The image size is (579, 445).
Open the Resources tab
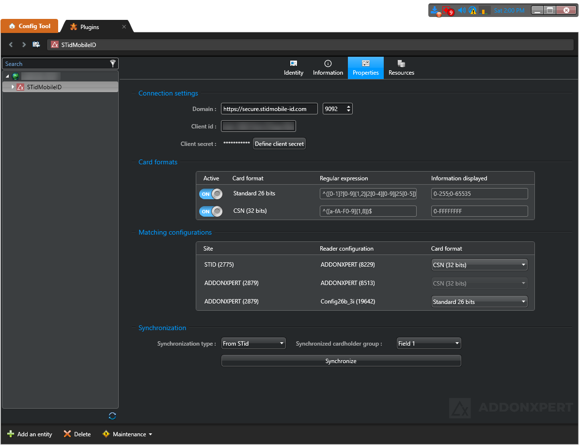[x=401, y=68]
